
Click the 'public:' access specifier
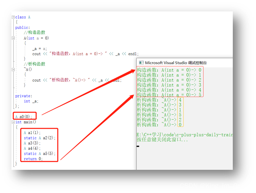point(22,27)
